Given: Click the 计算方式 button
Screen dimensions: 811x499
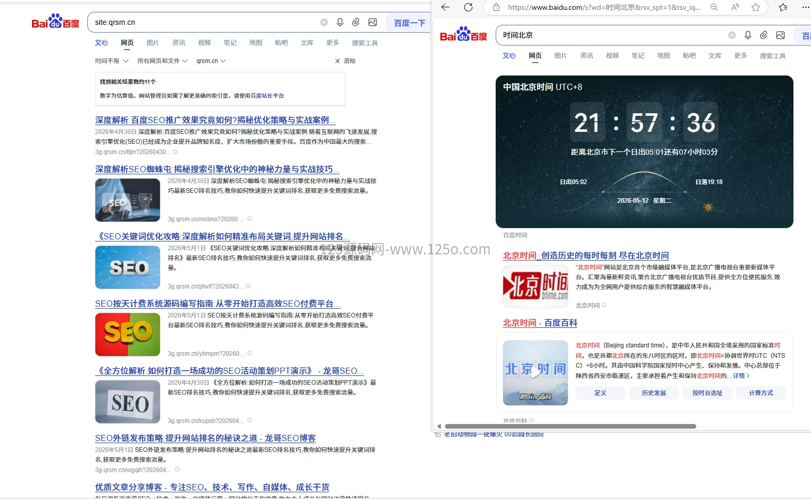Looking at the screenshot, I should click(761, 393).
